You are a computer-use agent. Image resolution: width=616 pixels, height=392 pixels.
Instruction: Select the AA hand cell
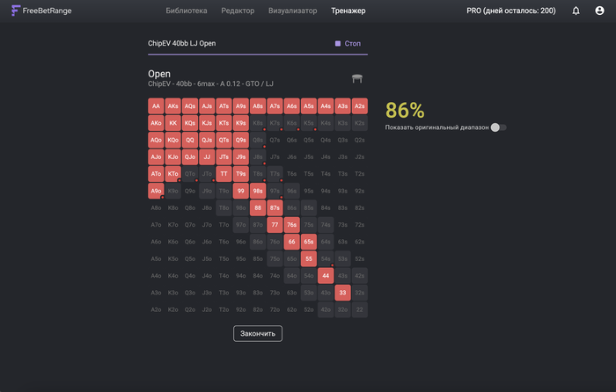point(156,106)
